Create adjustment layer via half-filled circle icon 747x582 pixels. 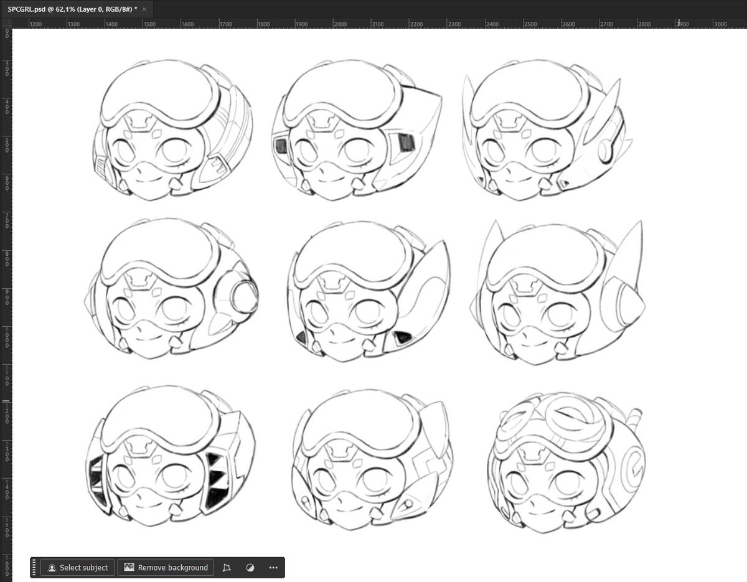[250, 568]
